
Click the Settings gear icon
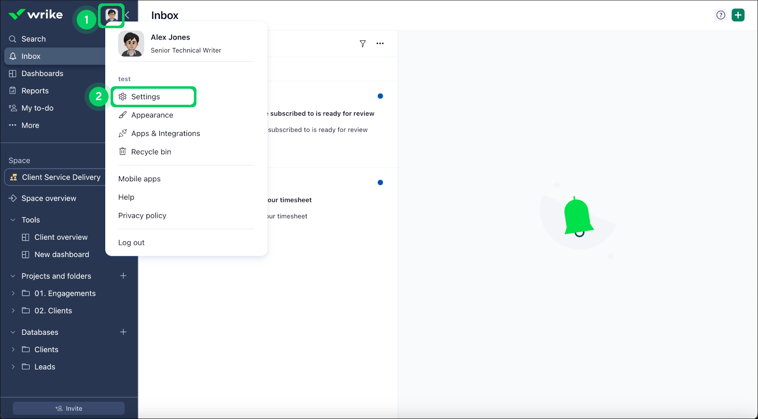pyautogui.click(x=122, y=97)
